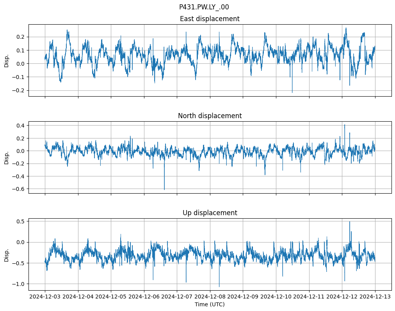Click the North plot's Disp. y-axis label
The height and width of the screenshot is (311, 395).
click(7, 157)
